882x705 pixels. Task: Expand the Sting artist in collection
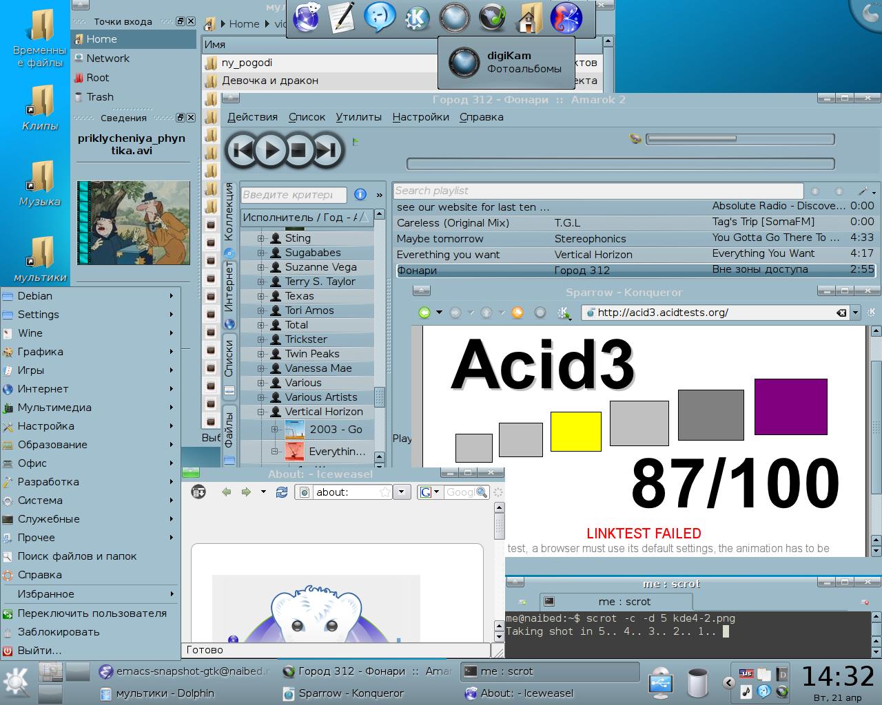[261, 238]
